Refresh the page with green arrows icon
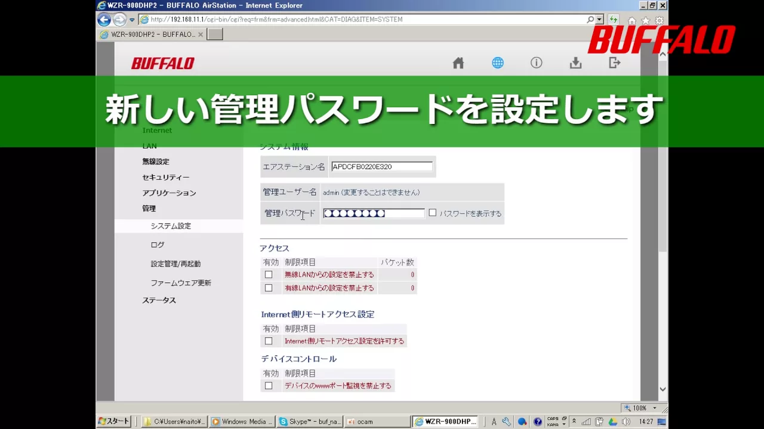Screen dimensions: 764x429 pos(613,20)
